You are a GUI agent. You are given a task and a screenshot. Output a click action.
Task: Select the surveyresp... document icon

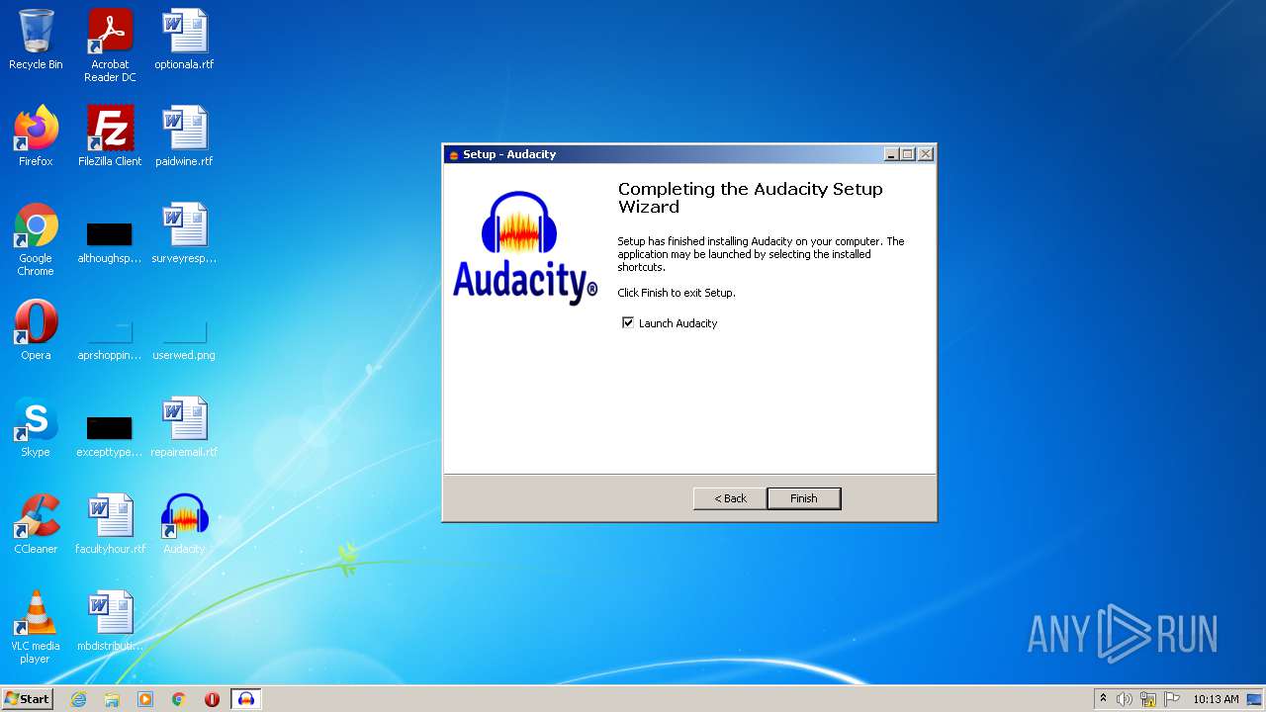coord(184,234)
